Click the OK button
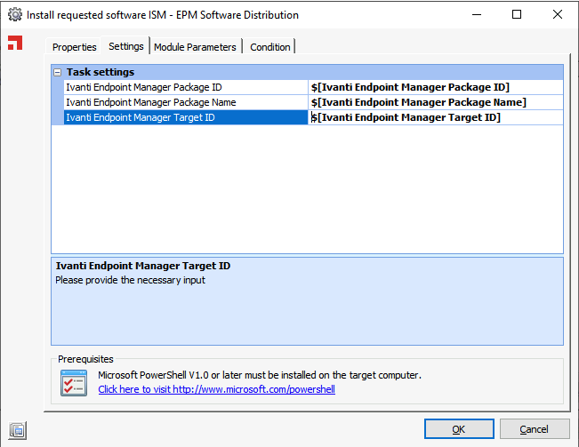 pyautogui.click(x=459, y=429)
